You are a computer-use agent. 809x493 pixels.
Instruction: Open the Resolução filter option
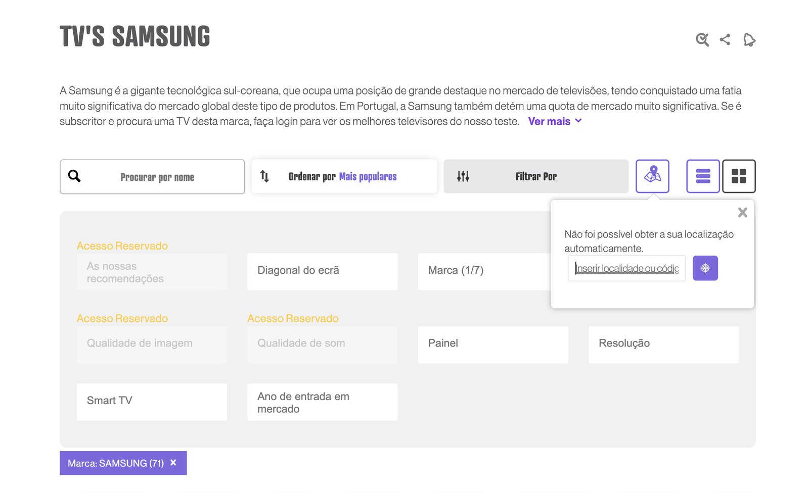(x=663, y=344)
